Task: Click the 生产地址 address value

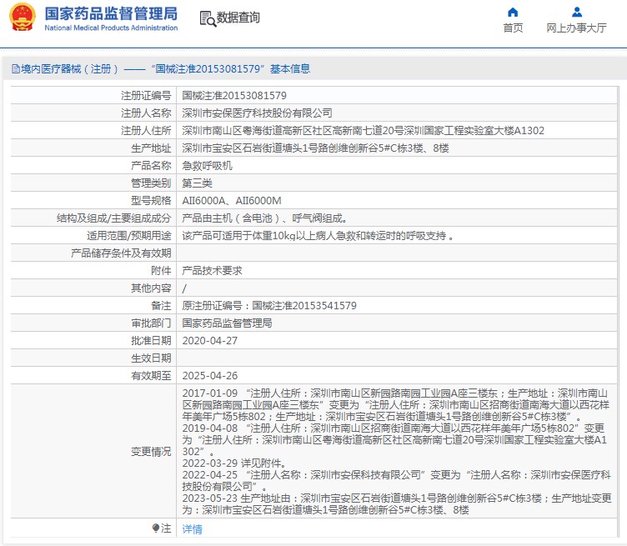Action: 315,148
